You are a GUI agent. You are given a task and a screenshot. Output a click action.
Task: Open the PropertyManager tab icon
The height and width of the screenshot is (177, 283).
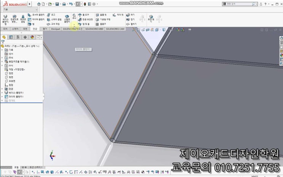point(11,37)
